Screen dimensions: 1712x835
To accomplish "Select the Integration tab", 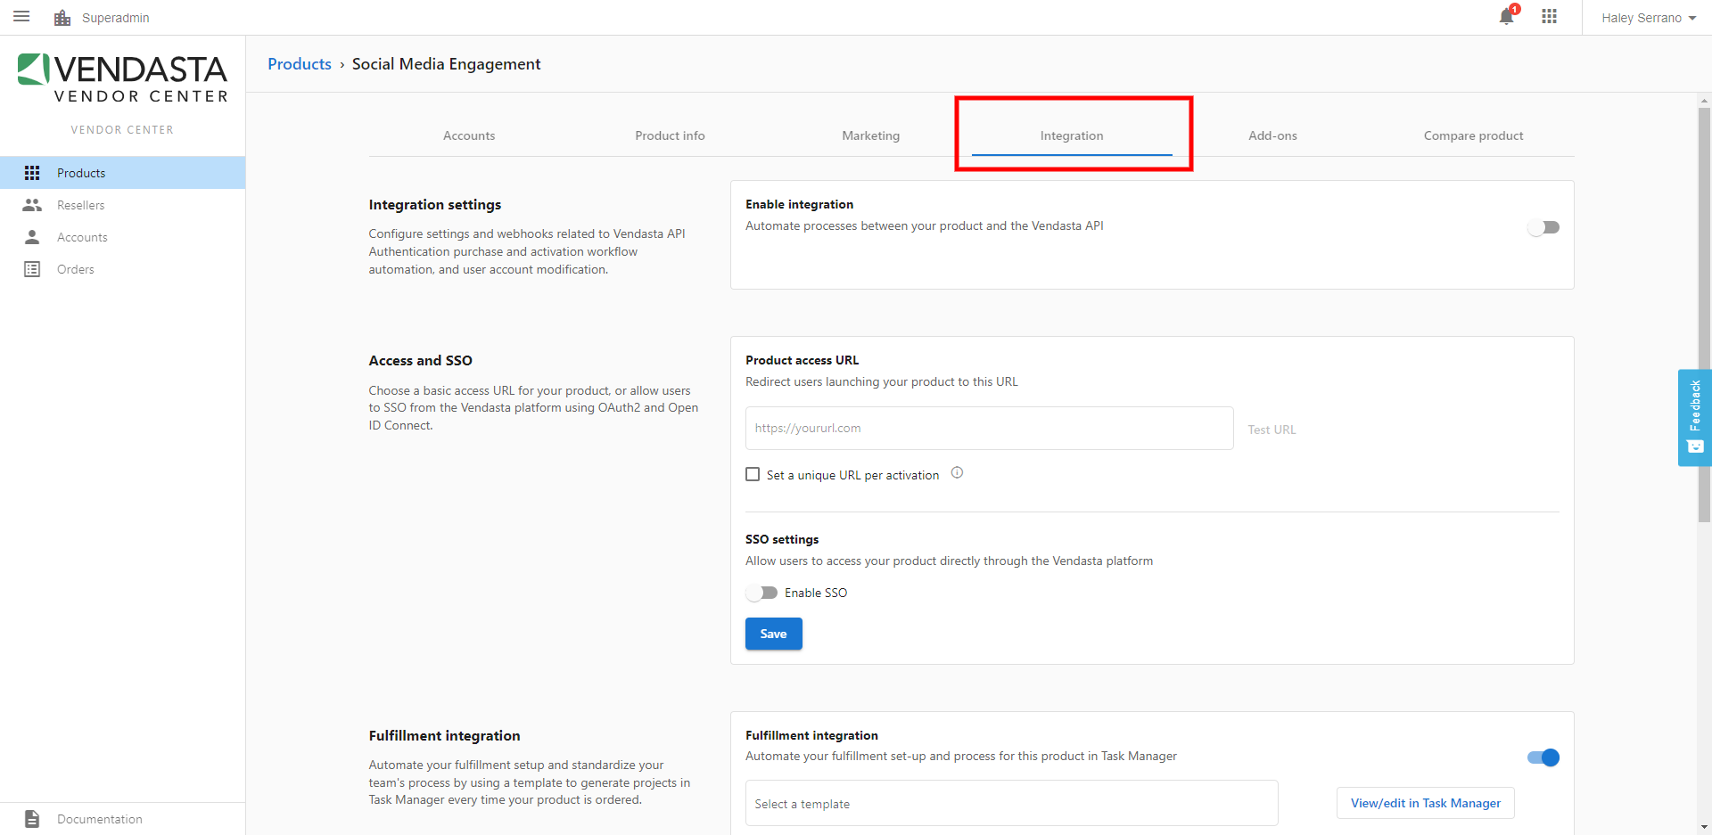I will click(x=1072, y=135).
